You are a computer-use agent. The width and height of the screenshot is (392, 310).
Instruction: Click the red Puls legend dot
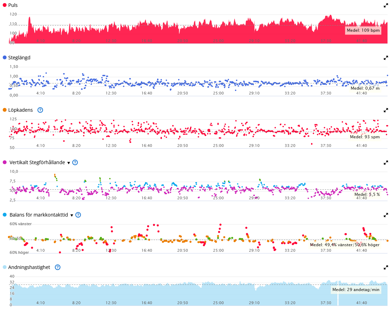(4, 5)
